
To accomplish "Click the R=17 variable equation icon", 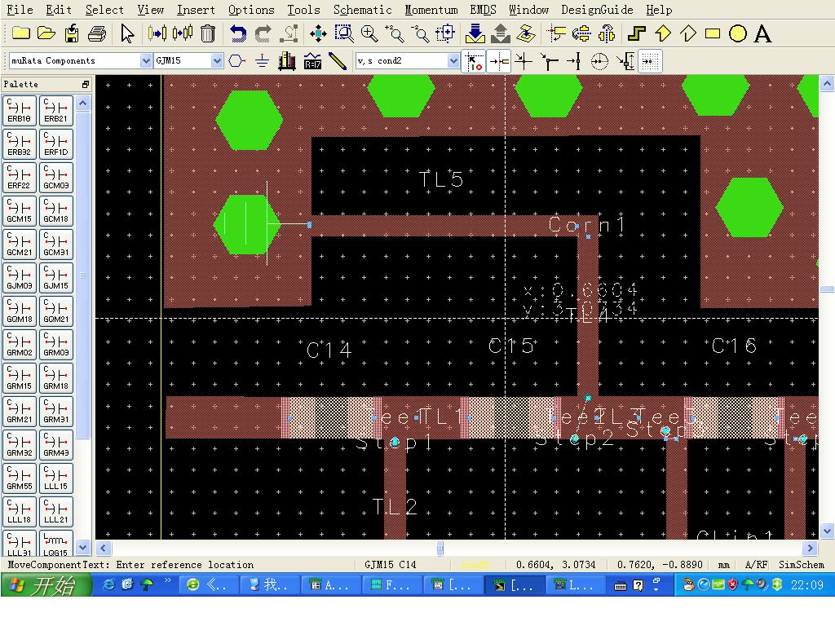I will 312,60.
